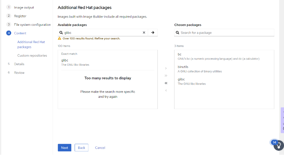Screen dimensions: 284x155
Task: Click the 14 notifications badge
Action: click(274, 142)
